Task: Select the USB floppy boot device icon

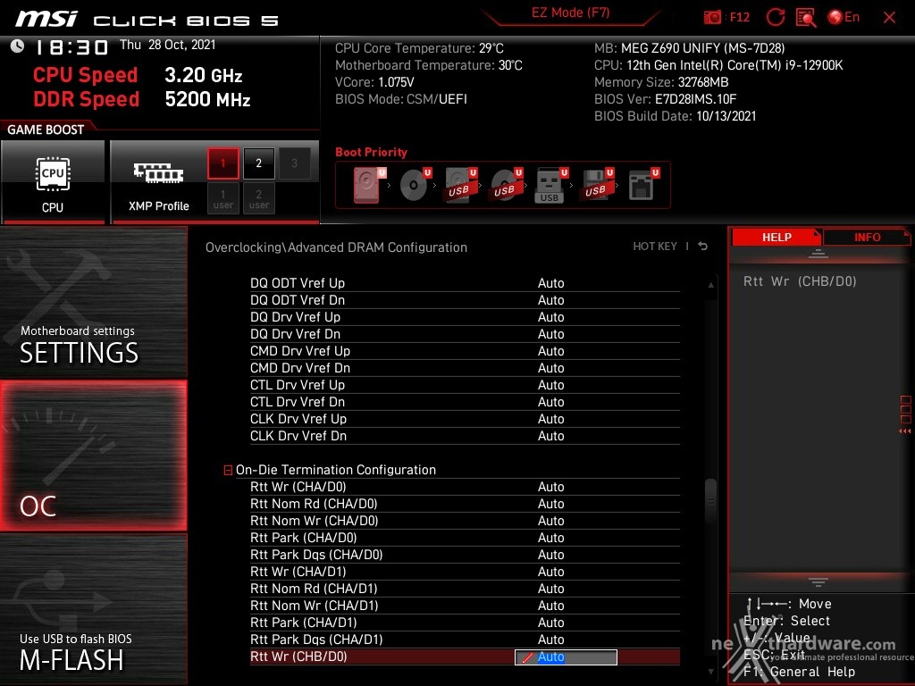Action: click(597, 184)
